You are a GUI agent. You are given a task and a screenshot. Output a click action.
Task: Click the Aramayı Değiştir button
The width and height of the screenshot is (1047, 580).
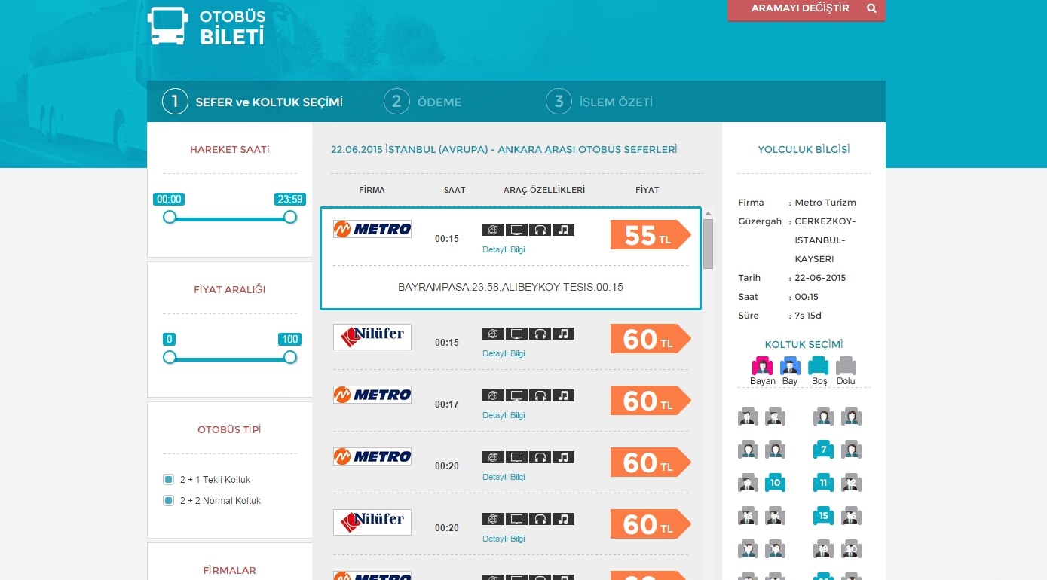807,10
